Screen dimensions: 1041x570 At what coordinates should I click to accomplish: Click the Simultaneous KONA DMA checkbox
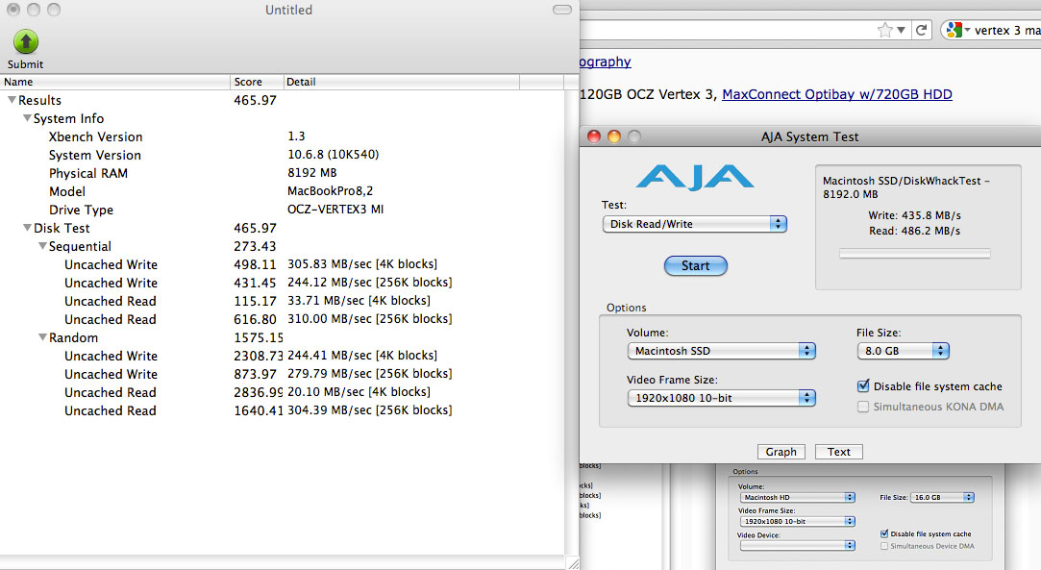click(863, 407)
